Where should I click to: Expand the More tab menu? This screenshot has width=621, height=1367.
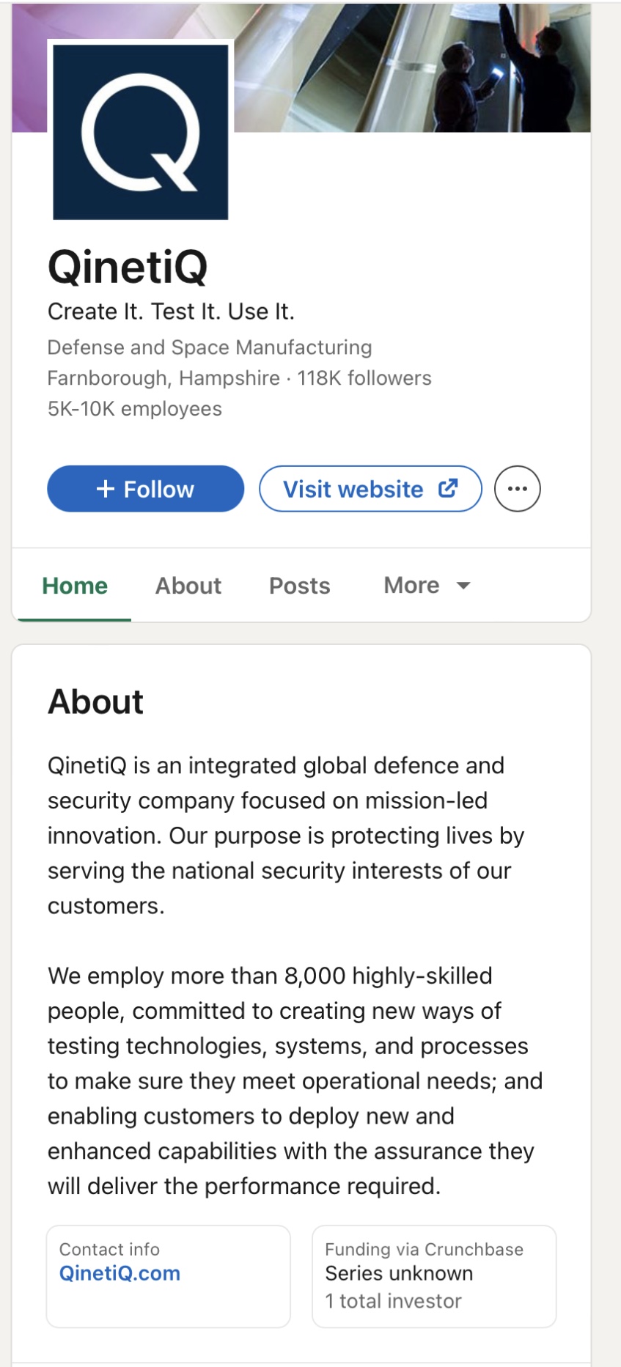412,586
